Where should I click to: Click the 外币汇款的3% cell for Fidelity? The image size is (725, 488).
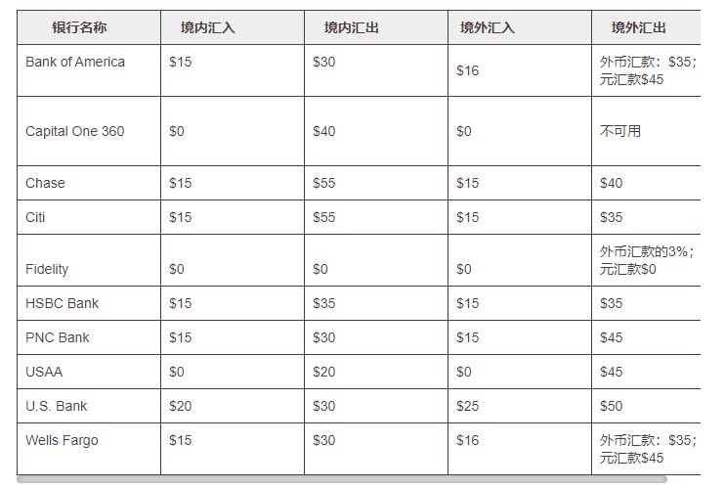[x=647, y=260]
